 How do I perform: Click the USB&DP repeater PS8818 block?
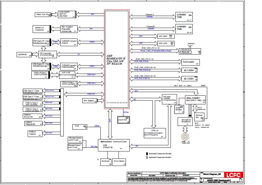[69, 42]
